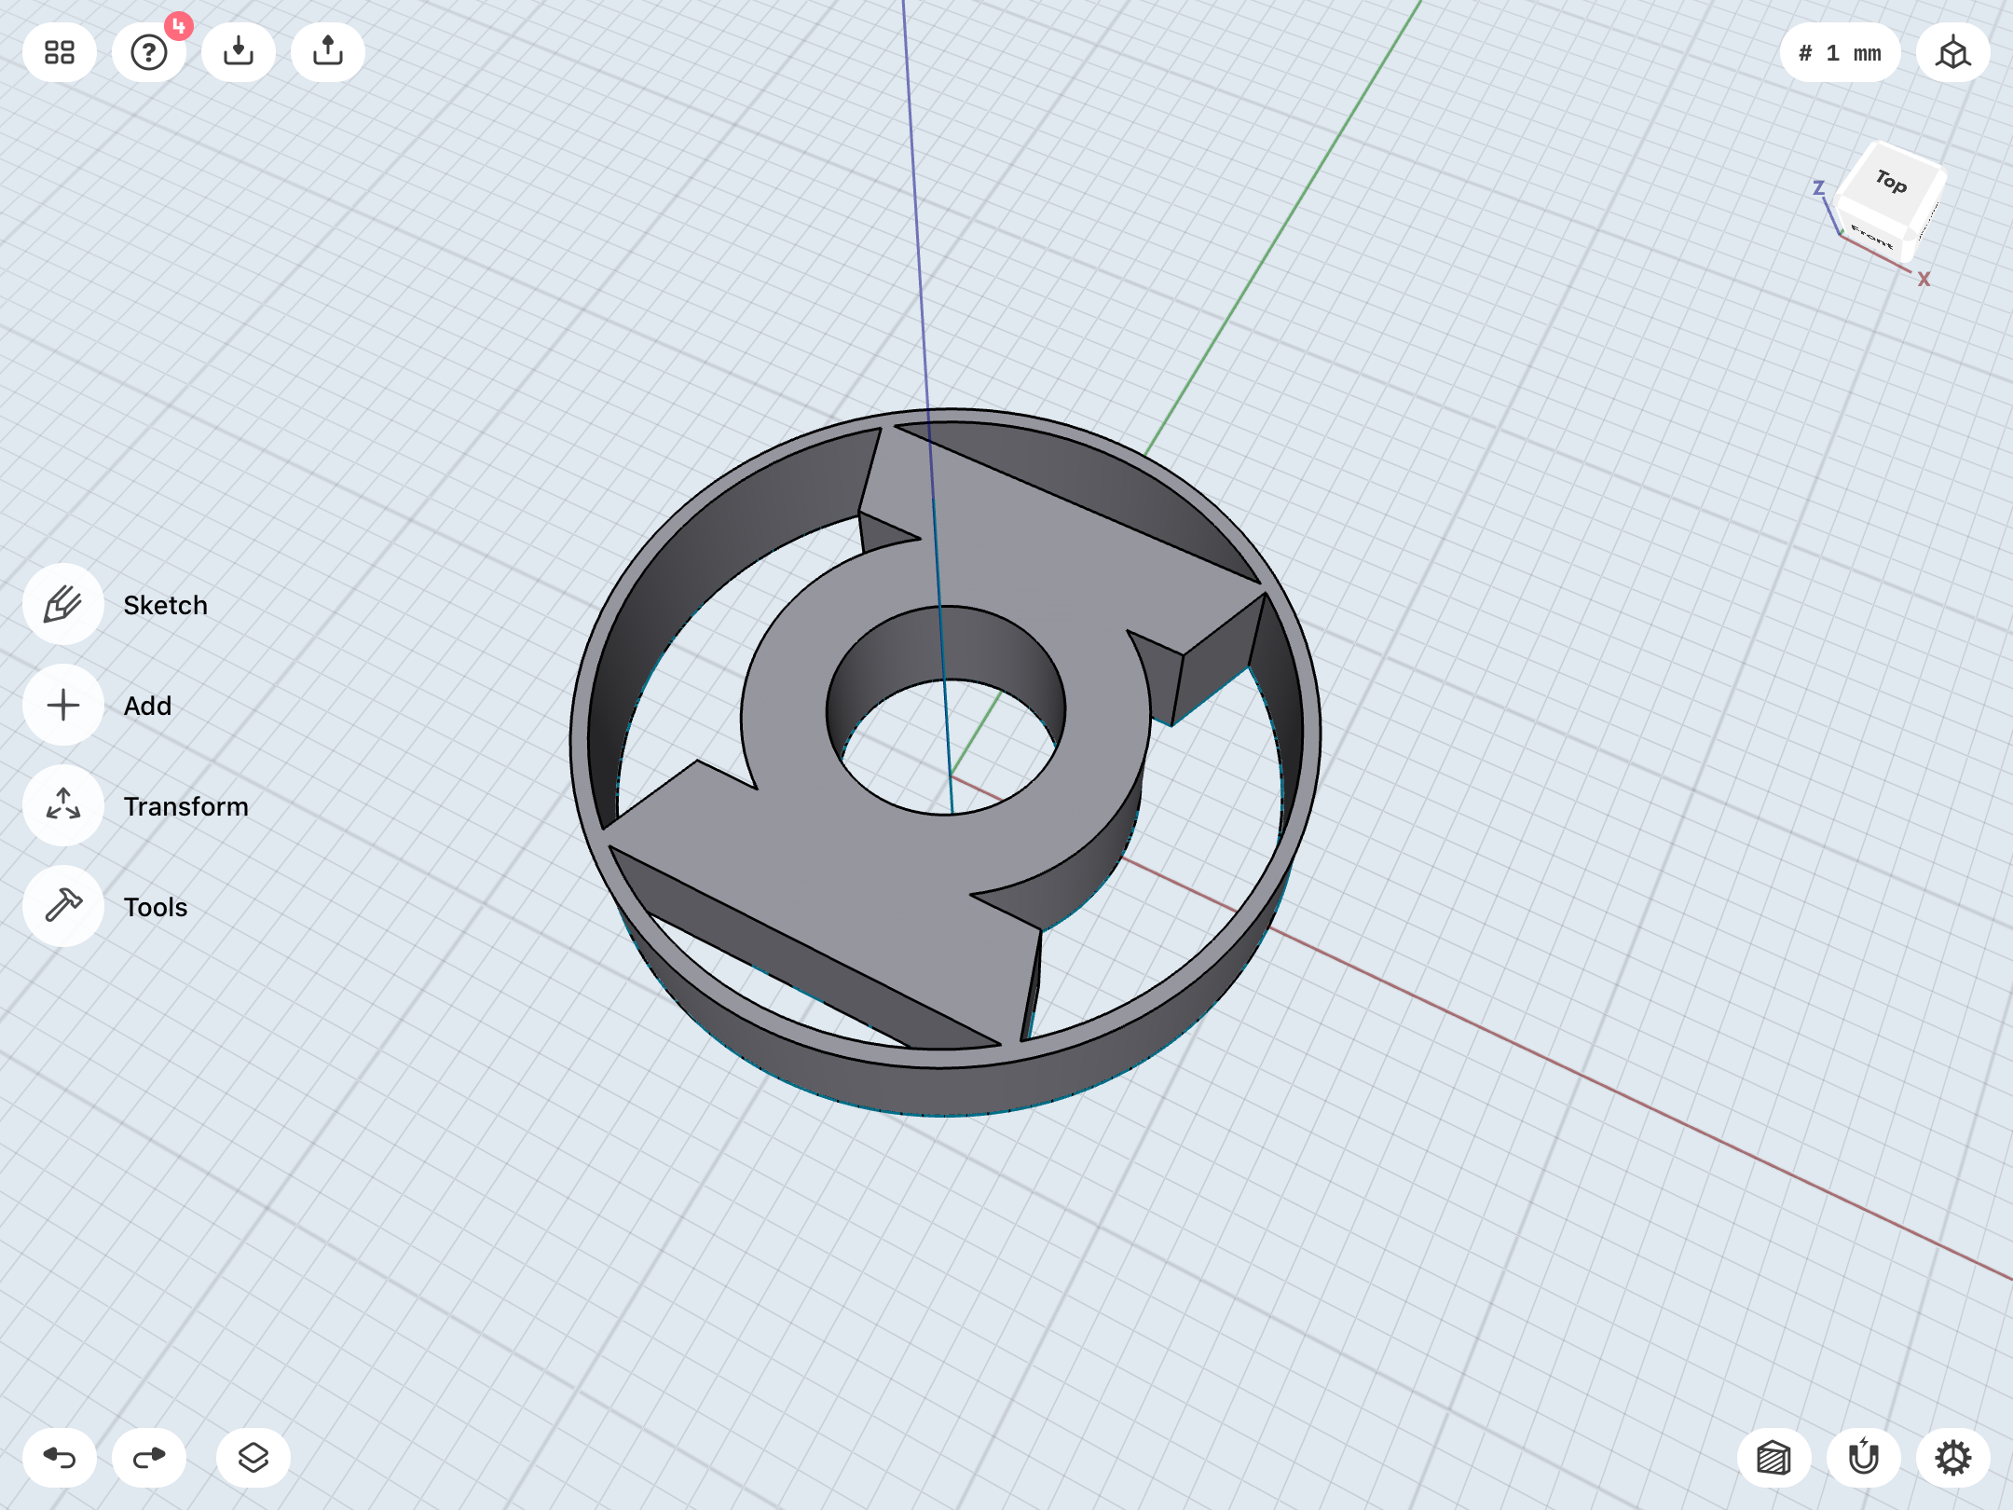Viewport: 2013px width, 1510px height.
Task: Open the Sketch tool pencil icon
Action: pyautogui.click(x=63, y=604)
